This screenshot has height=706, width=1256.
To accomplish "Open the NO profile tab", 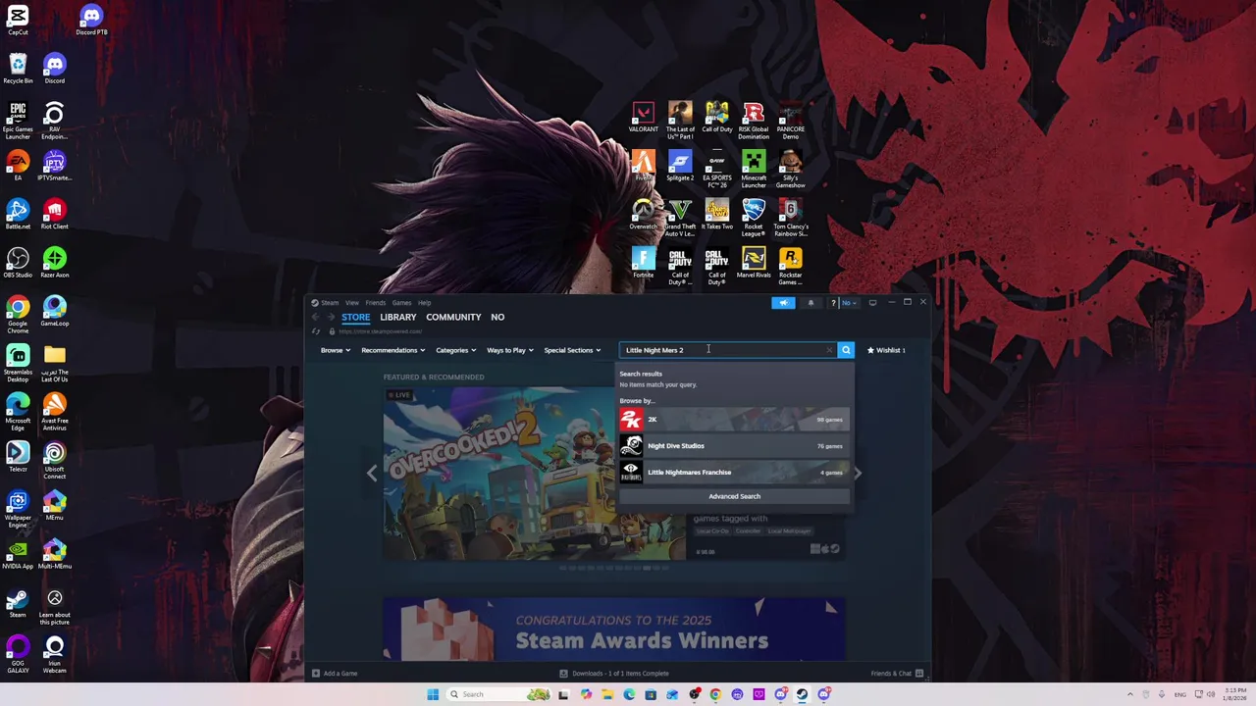I will [497, 317].
